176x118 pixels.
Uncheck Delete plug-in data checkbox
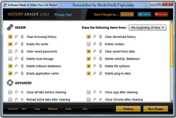click(x=89, y=73)
